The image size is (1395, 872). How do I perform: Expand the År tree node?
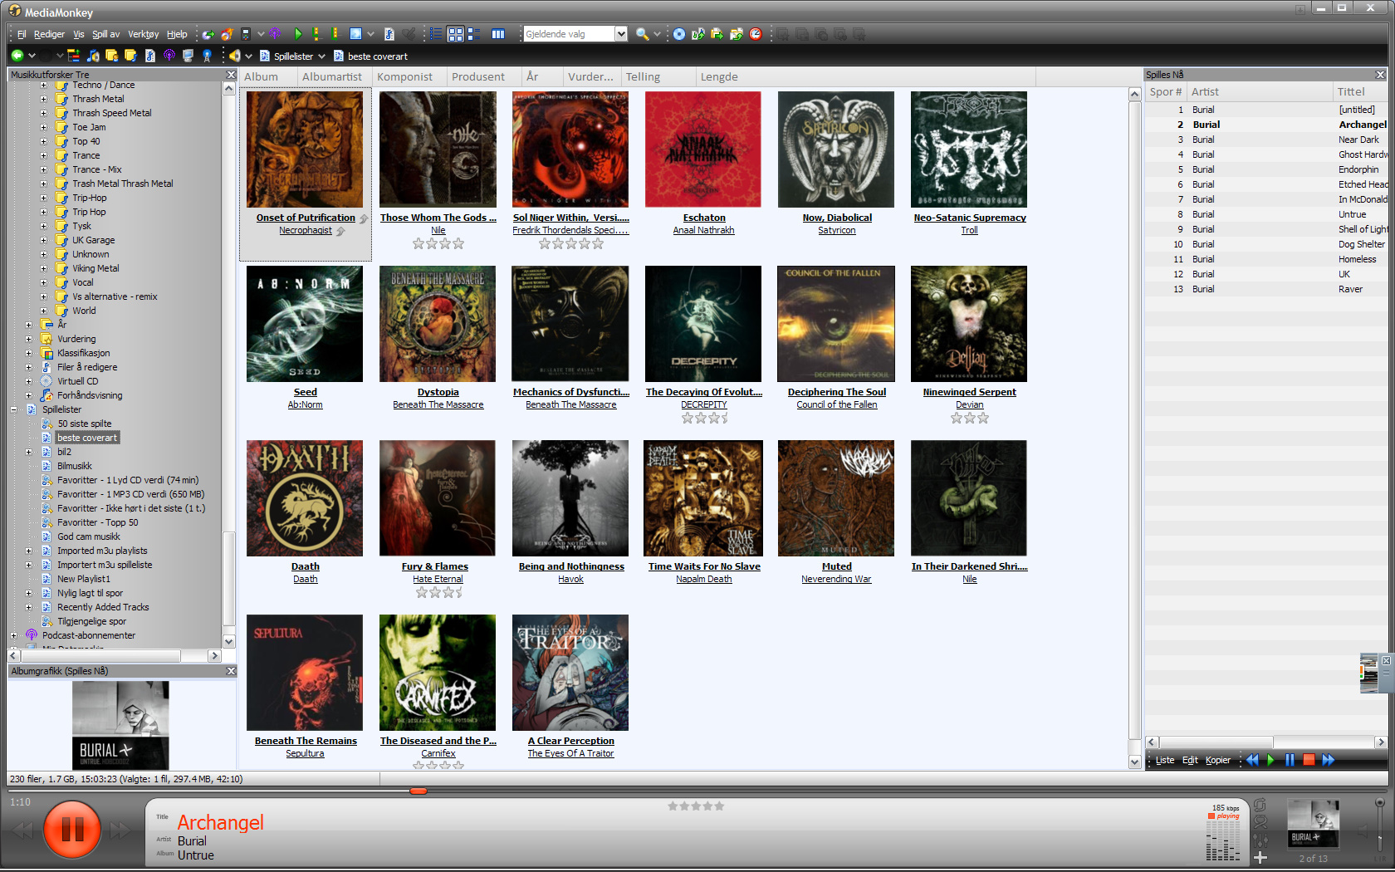coord(28,325)
